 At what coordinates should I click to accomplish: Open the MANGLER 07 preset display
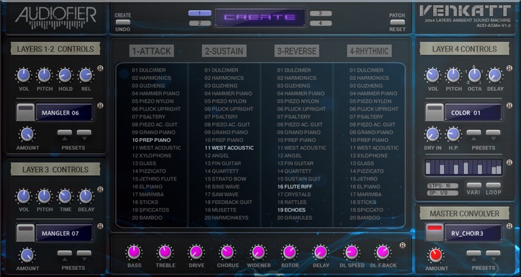[x=64, y=233]
